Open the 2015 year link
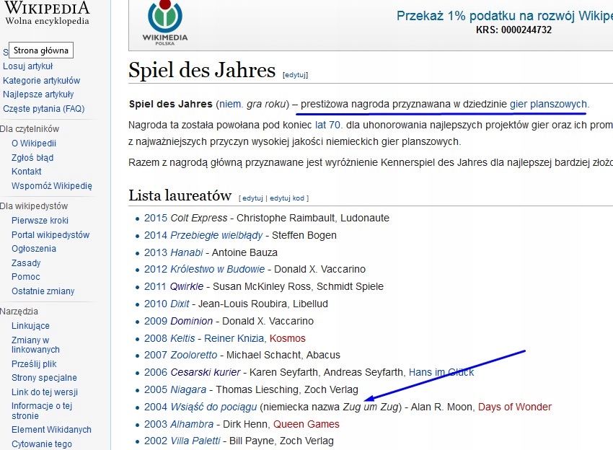 pyautogui.click(x=156, y=219)
